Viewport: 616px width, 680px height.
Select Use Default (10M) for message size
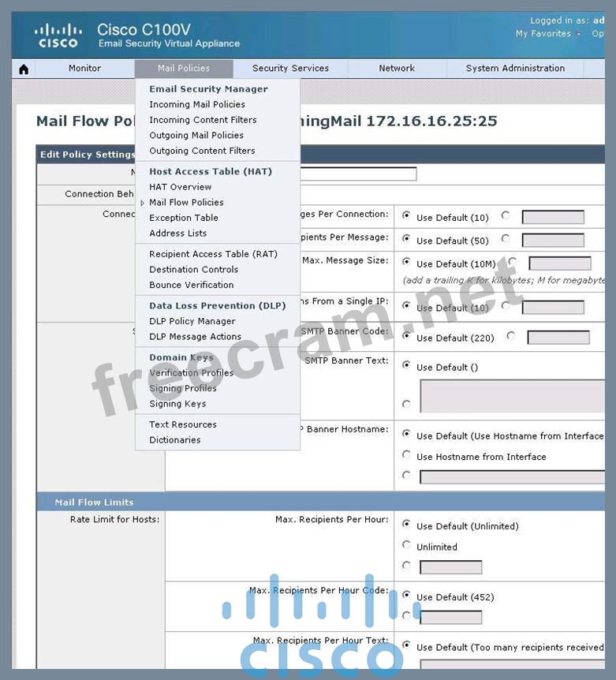(x=407, y=261)
